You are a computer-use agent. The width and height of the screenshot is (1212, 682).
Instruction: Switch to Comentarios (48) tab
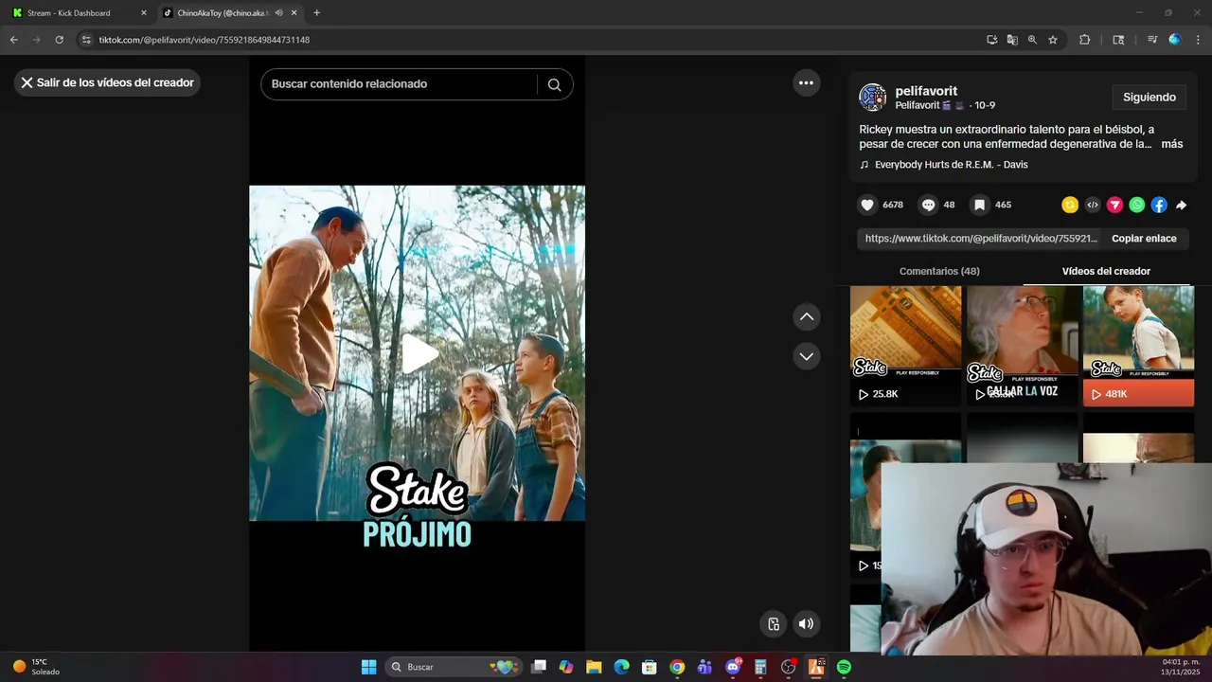pos(939,271)
